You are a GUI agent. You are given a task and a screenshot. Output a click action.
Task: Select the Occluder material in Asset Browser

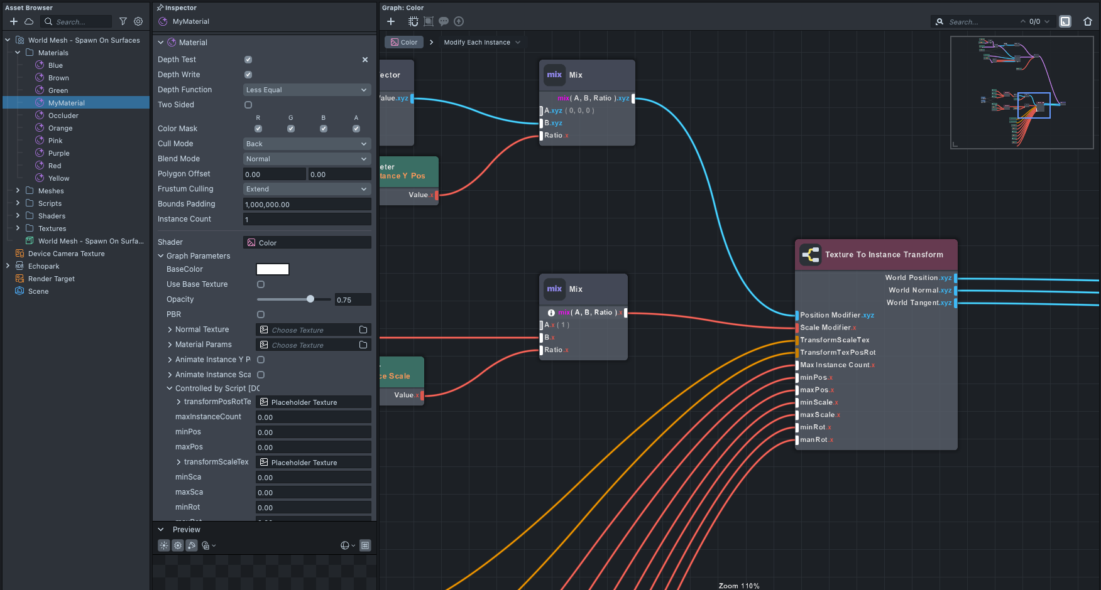63,115
